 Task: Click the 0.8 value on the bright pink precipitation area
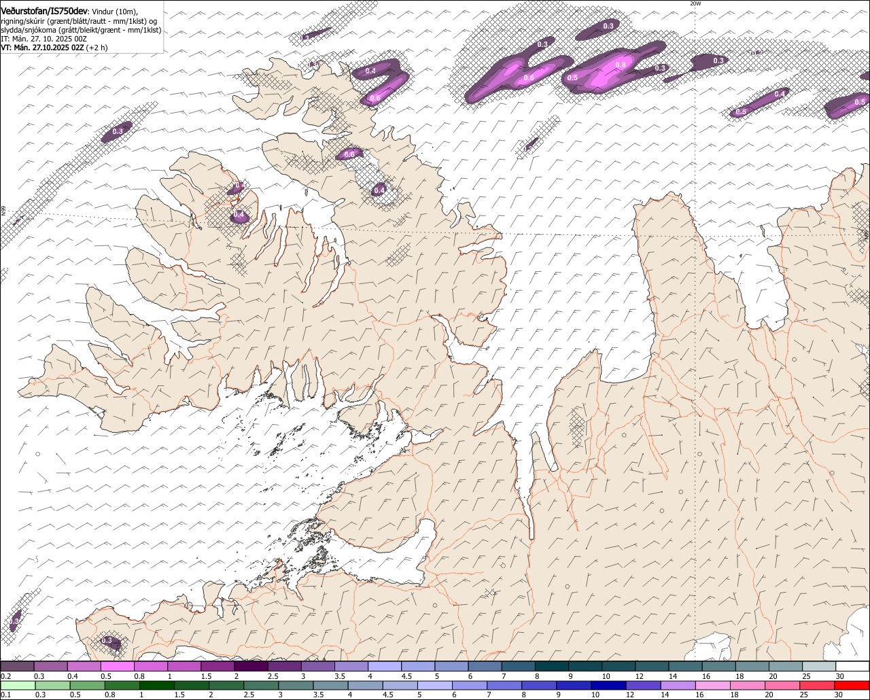coord(620,65)
